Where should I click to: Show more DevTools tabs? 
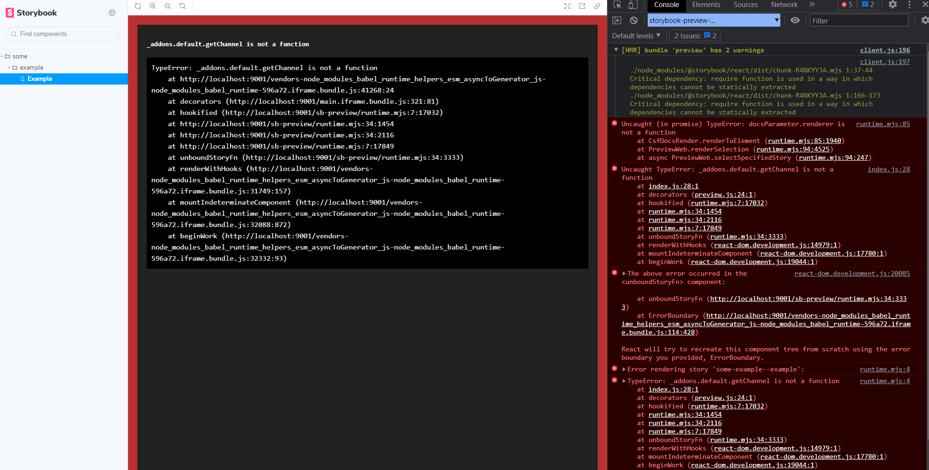pos(812,5)
